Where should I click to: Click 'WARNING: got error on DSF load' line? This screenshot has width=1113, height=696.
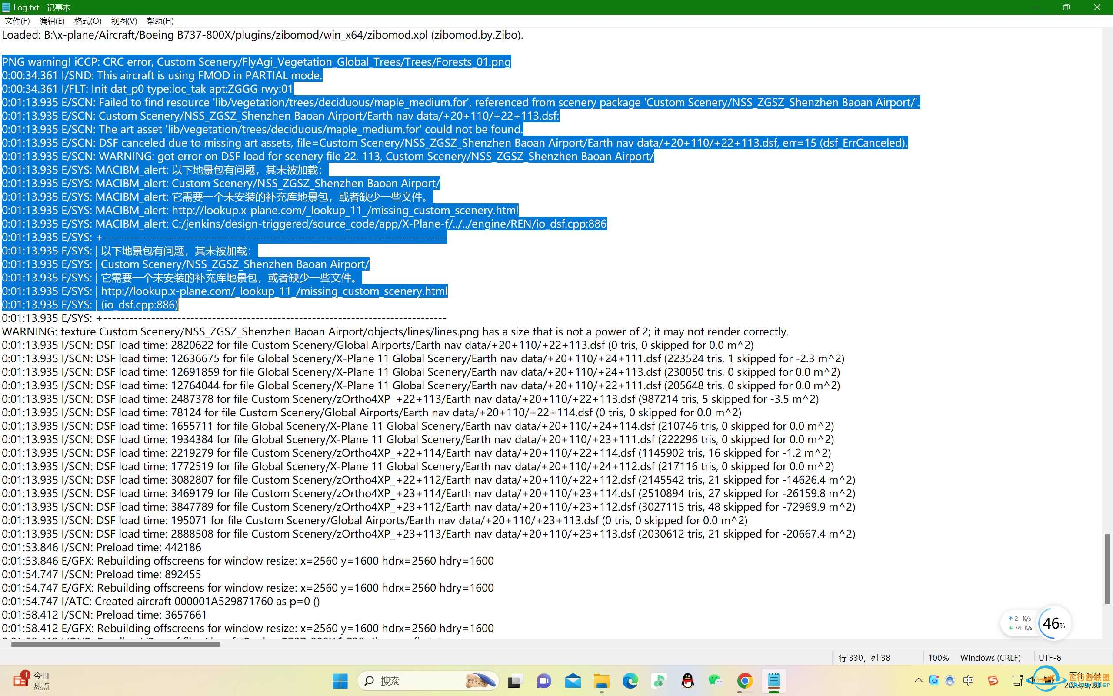pos(328,156)
